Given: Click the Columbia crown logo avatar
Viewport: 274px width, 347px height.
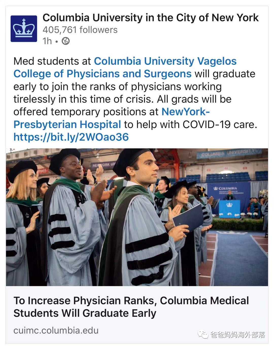Looking at the screenshot, I should (x=24, y=29).
